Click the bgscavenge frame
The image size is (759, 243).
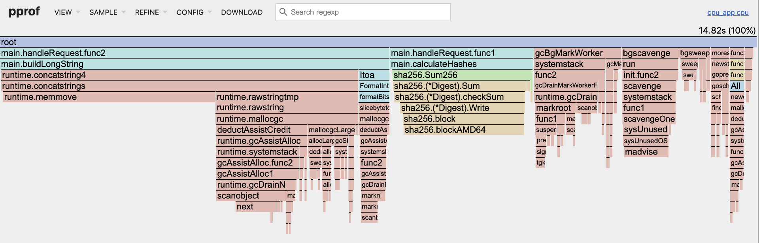[649, 53]
